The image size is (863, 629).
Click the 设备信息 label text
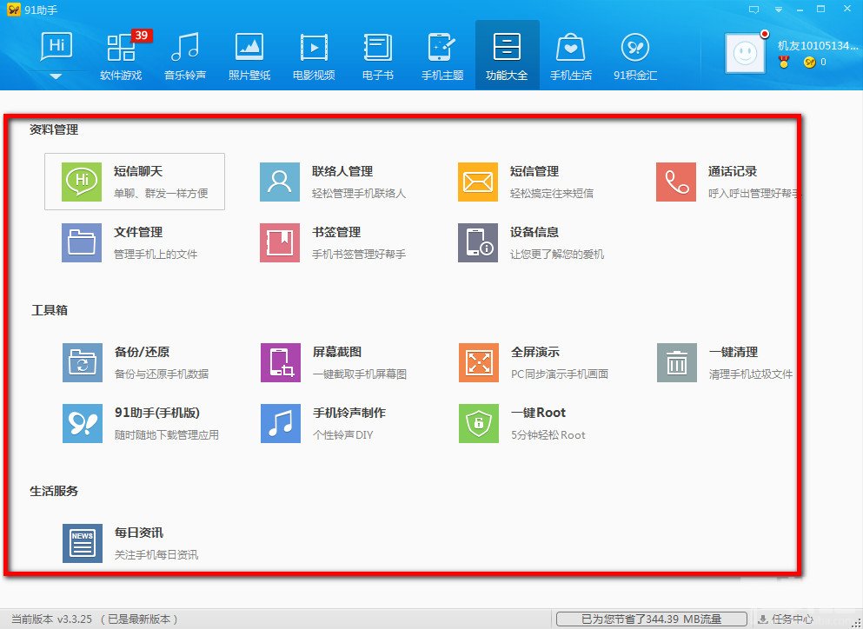pos(534,232)
